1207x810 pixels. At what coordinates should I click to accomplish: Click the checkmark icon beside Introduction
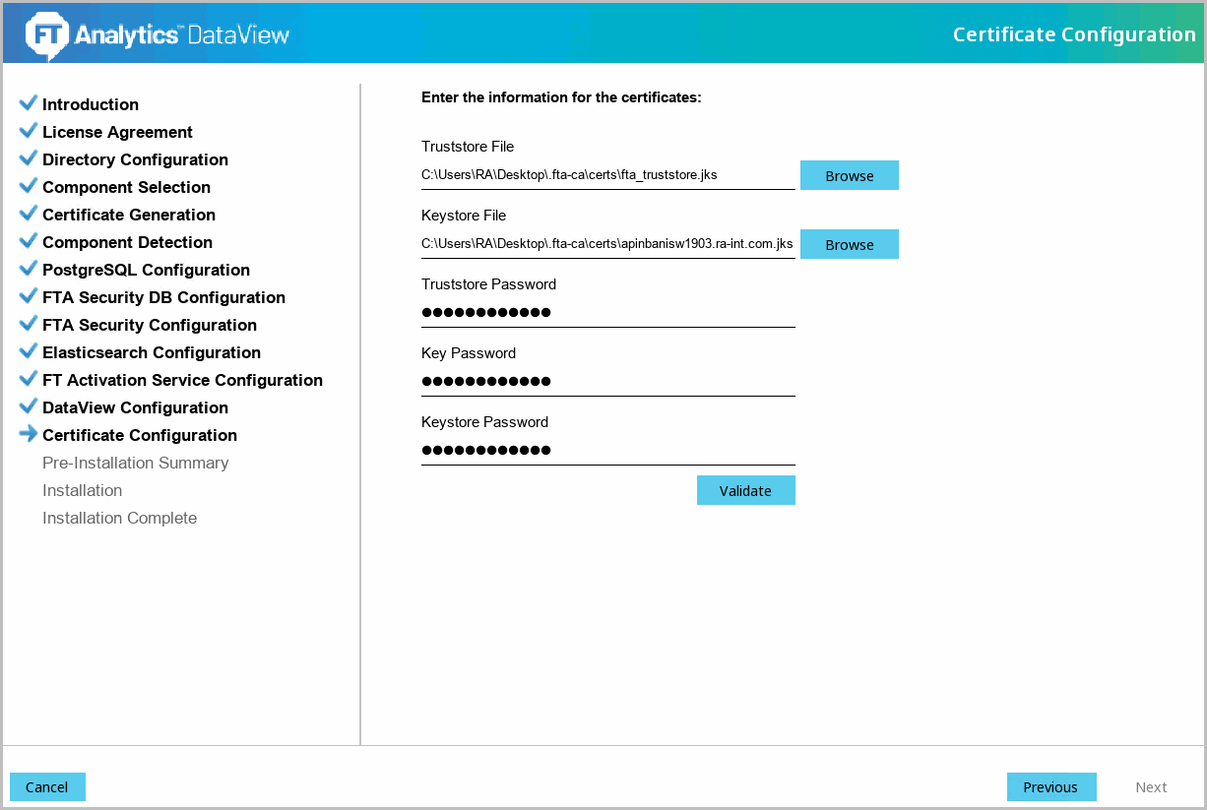click(29, 103)
